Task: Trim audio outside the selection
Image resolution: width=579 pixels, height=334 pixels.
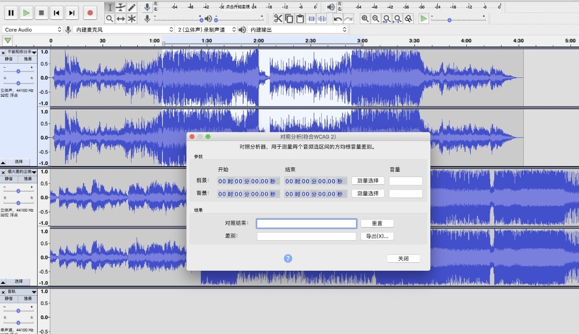Action: [311, 18]
